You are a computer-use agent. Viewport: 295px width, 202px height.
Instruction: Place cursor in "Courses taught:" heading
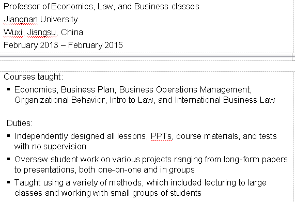point(33,77)
